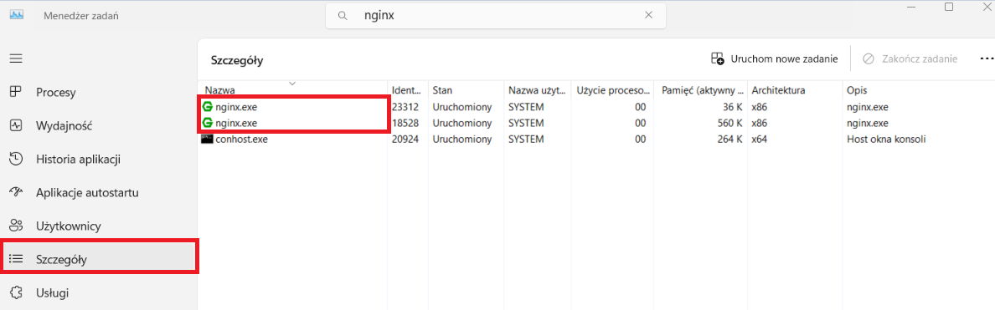Click PID value 23312
The width and height of the screenshot is (995, 310).
pos(405,107)
